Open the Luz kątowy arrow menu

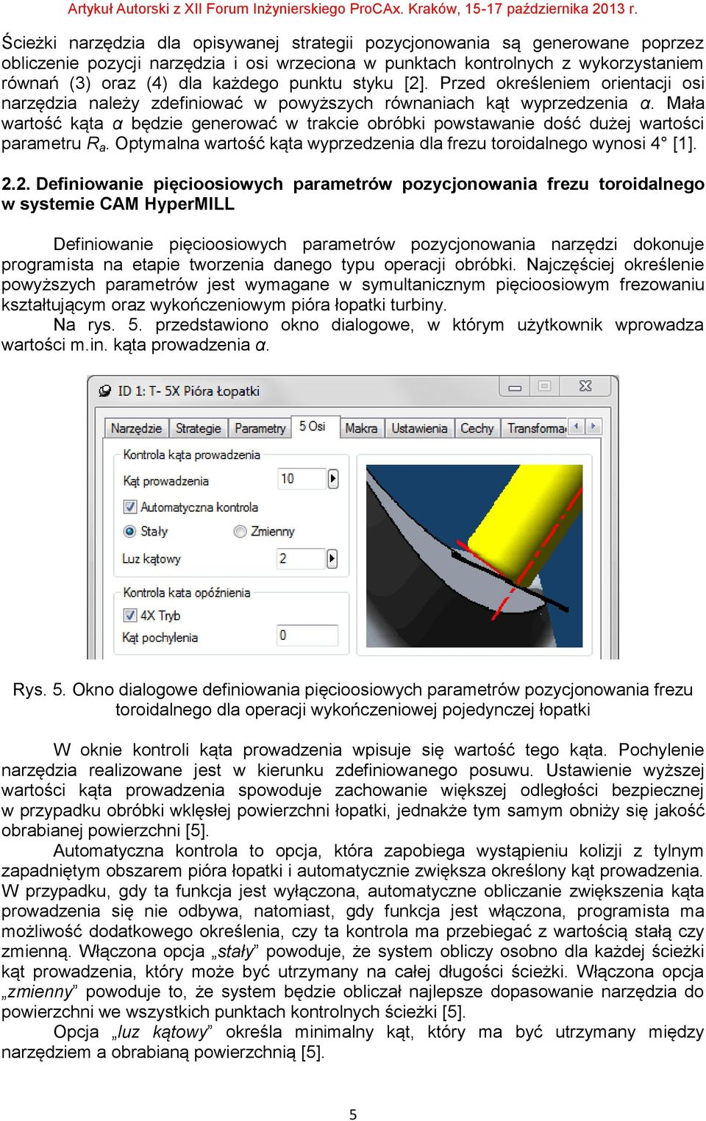point(332,559)
